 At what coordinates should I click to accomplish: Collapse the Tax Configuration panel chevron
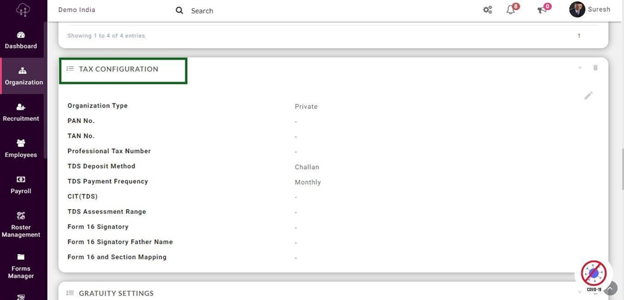pos(580,68)
